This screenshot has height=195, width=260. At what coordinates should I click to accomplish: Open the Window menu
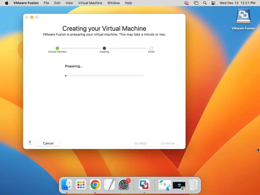[x=113, y=3]
